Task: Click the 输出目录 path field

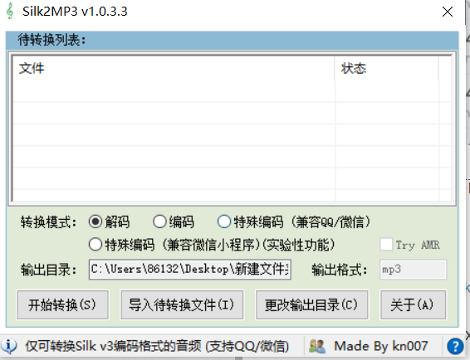Action: (190, 270)
